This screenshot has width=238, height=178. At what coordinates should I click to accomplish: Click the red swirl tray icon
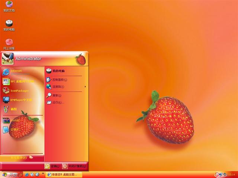[x=217, y=175]
